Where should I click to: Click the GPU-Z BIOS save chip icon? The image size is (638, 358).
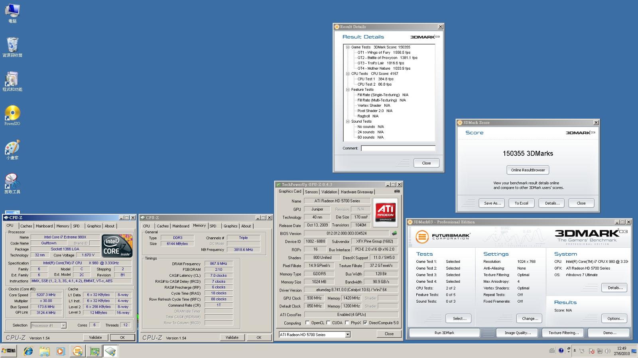(394, 233)
